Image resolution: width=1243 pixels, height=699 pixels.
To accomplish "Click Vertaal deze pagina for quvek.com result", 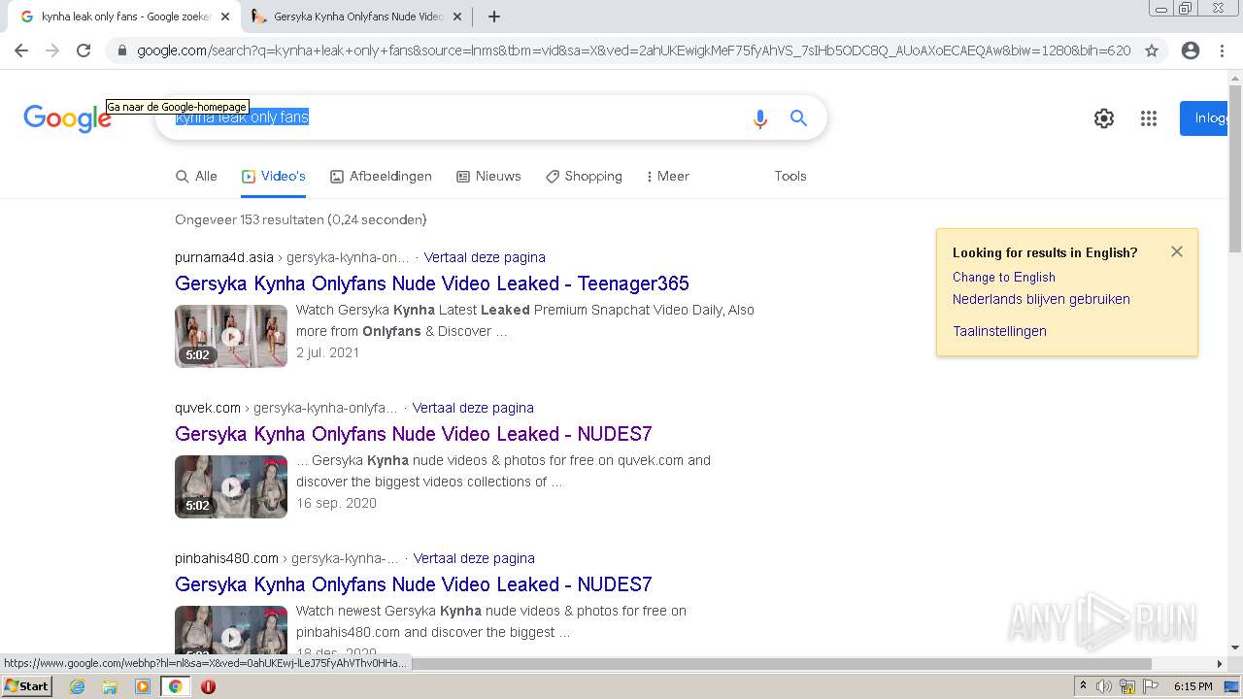I will [473, 408].
